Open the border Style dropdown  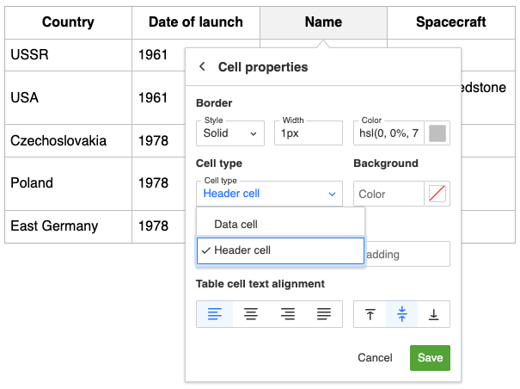click(230, 133)
